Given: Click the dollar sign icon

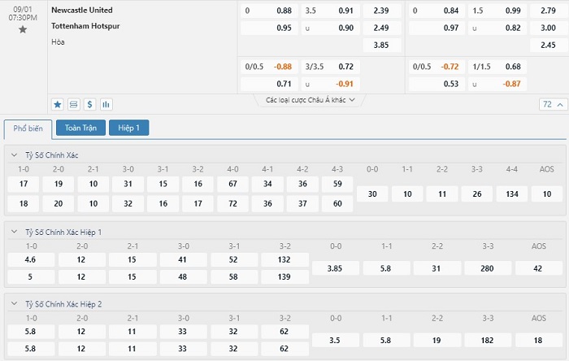Looking at the screenshot, I should 90,104.
